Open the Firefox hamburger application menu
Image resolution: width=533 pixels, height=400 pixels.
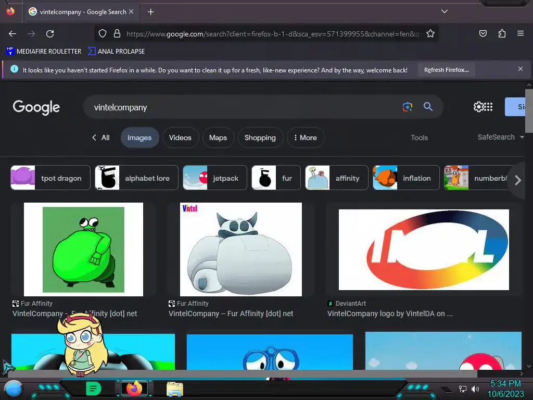[x=521, y=33]
